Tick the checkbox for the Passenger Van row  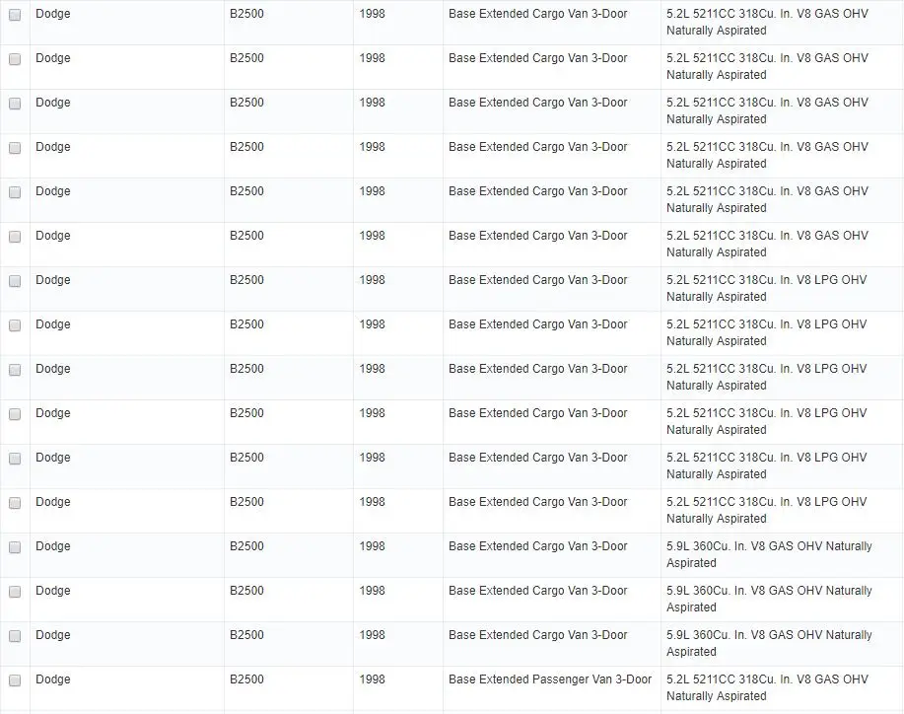point(15,679)
